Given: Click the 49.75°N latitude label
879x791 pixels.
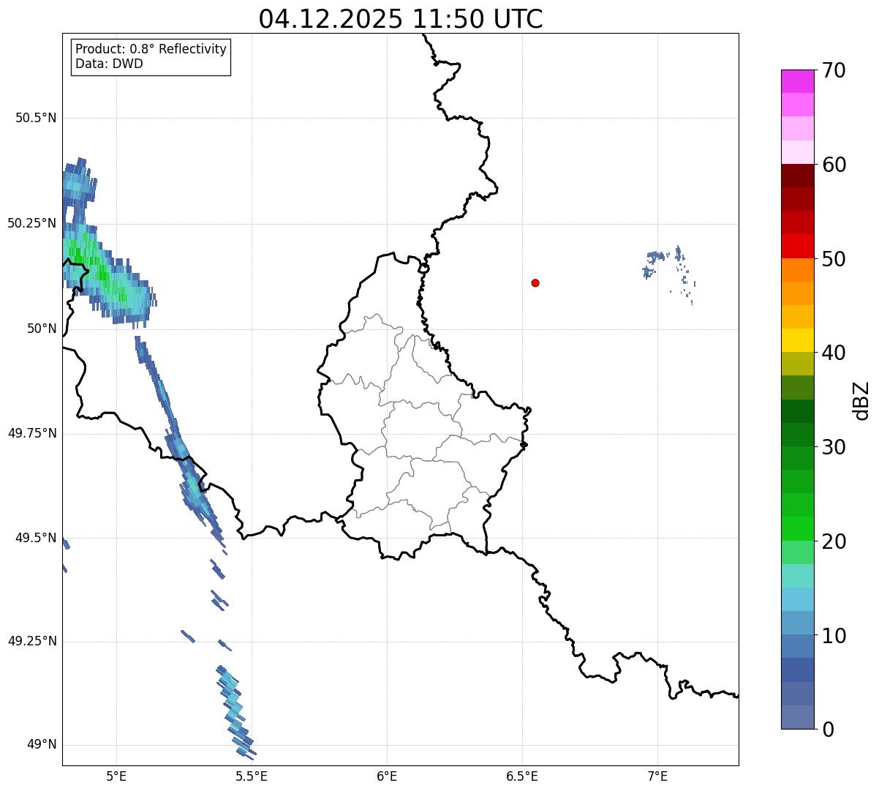Looking at the screenshot, I should [32, 433].
